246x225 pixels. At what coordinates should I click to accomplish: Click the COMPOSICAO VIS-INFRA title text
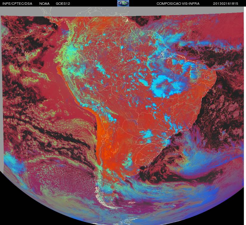click(178, 4)
